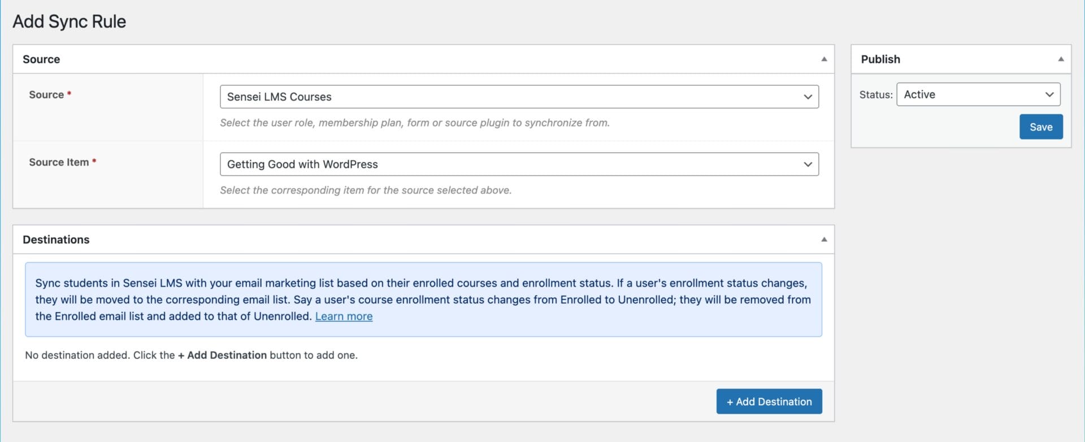Viewport: 1085px width, 442px height.
Task: Click the Status label in Publish
Action: pyautogui.click(x=875, y=95)
